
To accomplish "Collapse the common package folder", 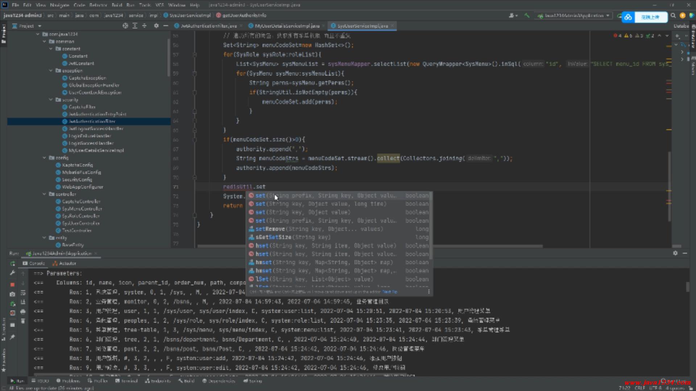I will pyautogui.click(x=45, y=41).
